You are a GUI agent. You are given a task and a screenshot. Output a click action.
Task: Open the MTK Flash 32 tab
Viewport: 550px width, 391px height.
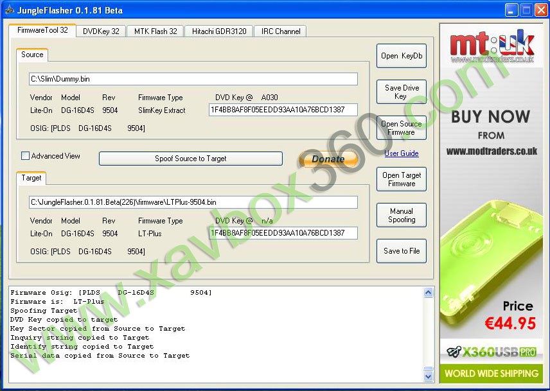(155, 31)
